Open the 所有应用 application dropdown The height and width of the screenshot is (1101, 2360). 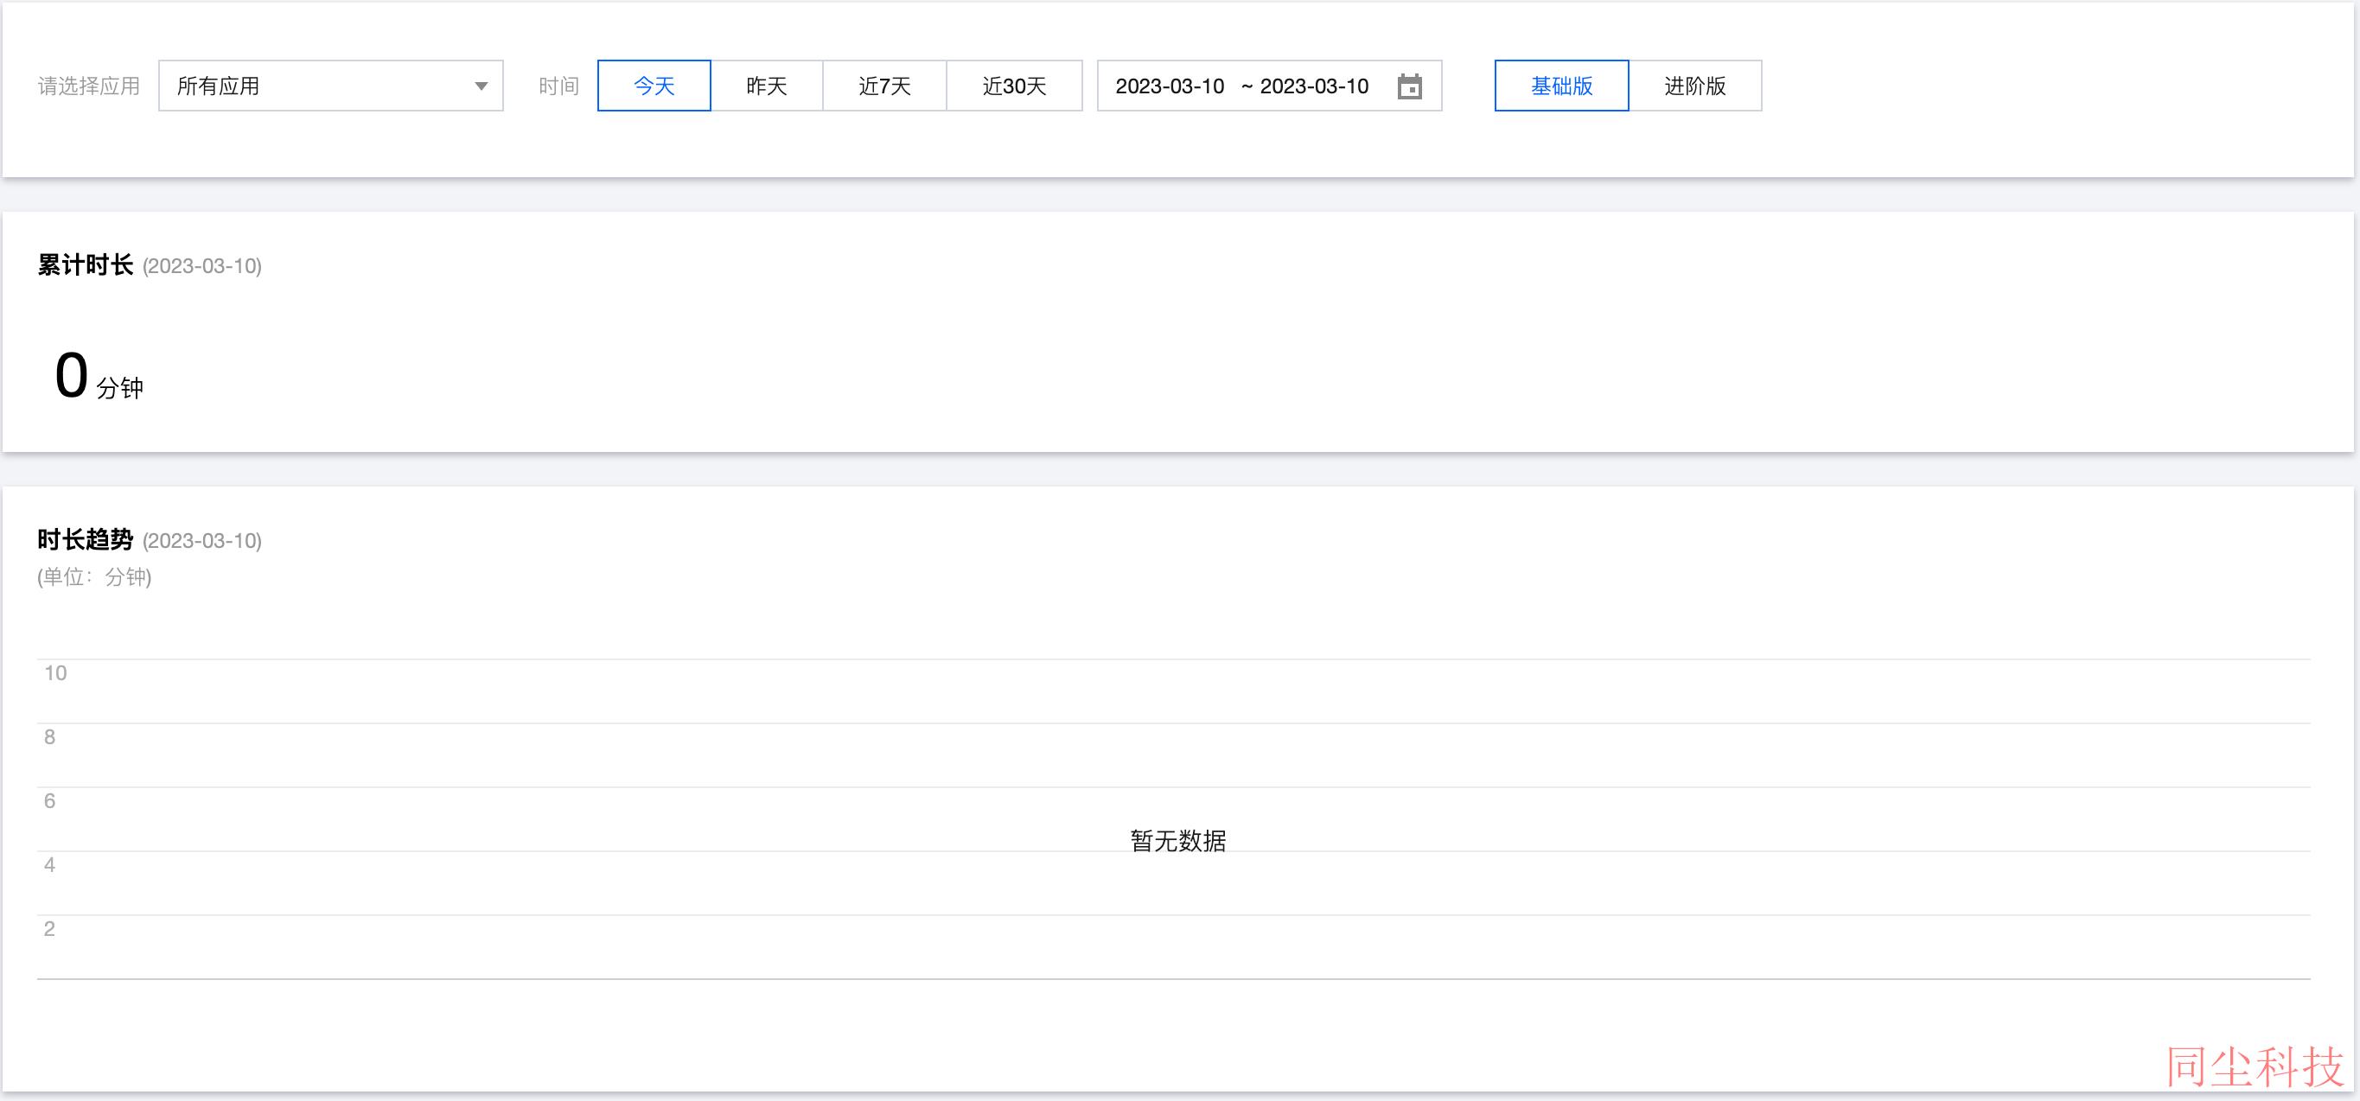[x=331, y=86]
